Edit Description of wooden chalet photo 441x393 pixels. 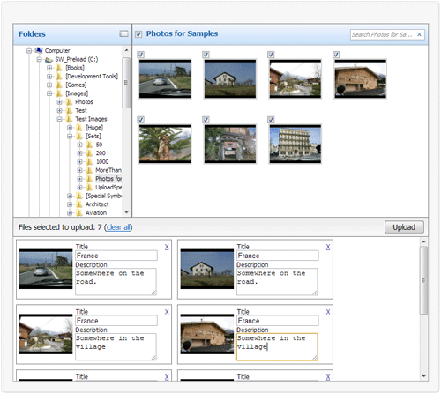277,346
